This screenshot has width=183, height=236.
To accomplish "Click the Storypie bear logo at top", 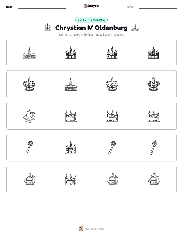I will [x=85, y=6].
